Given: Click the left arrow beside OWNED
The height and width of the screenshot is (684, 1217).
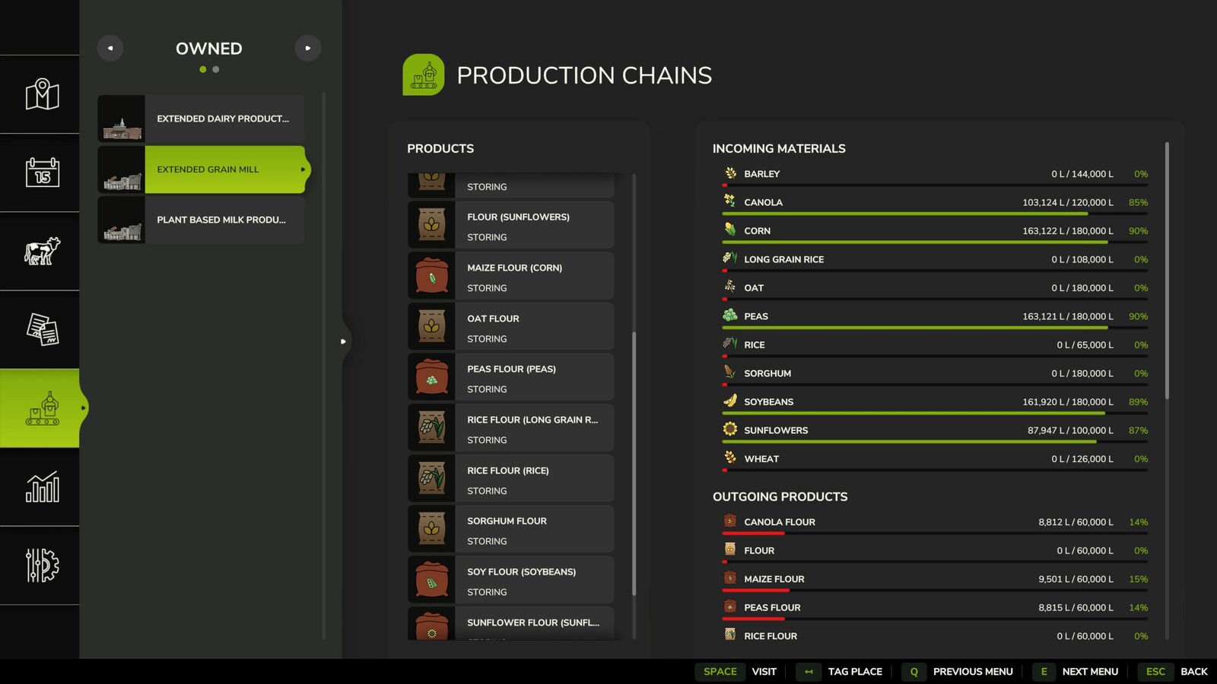Looking at the screenshot, I should (x=110, y=48).
